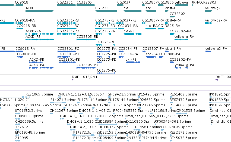Viewport: 231px width, 142px height.
Task: Select the RE61403.5prime EST label
Action: [183, 94]
